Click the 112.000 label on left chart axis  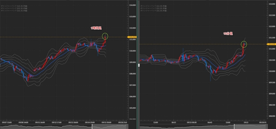pyautogui.click(x=132, y=28)
